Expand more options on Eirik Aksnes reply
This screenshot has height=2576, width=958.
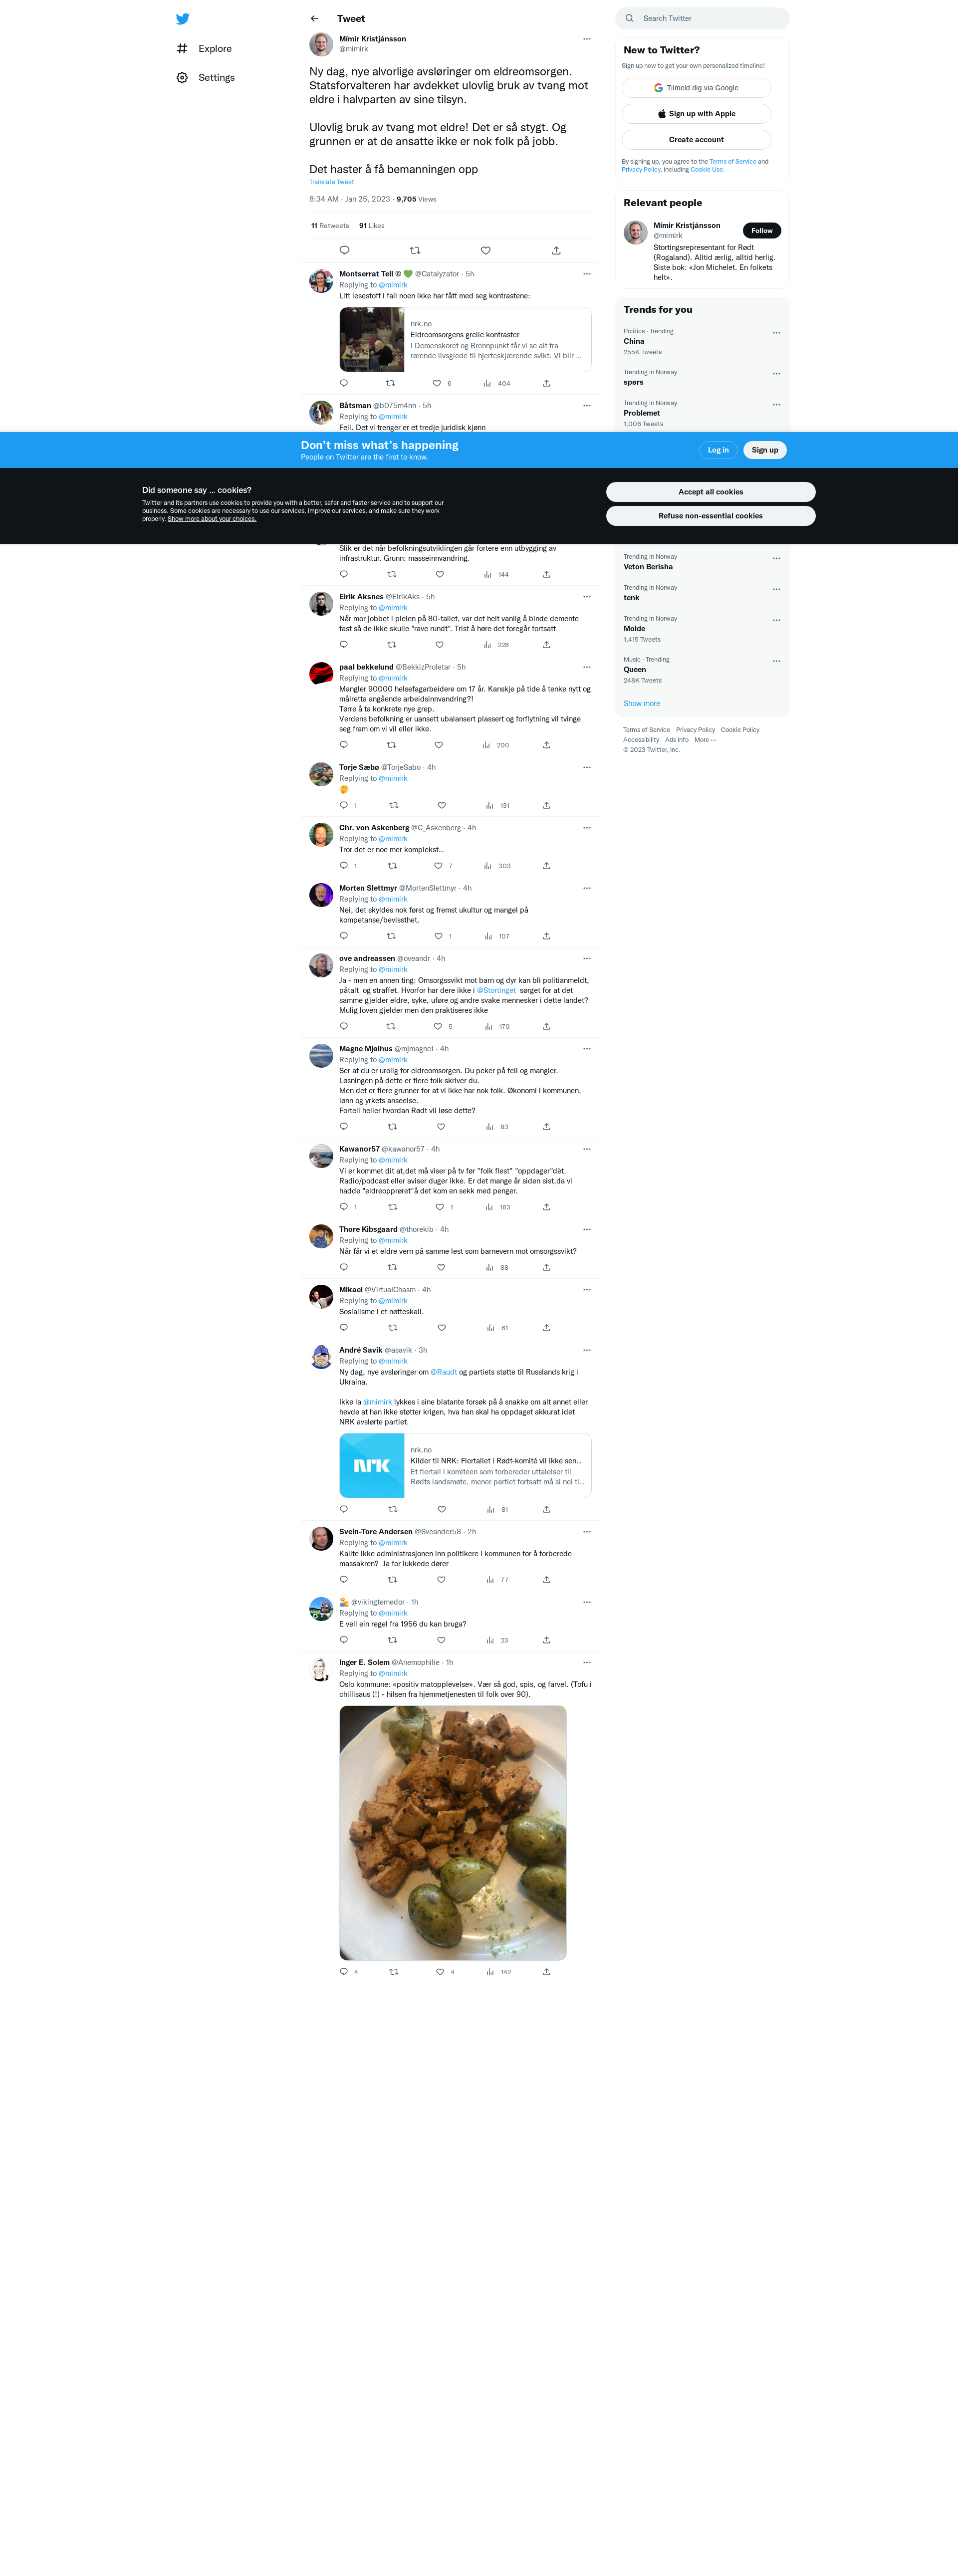(587, 597)
